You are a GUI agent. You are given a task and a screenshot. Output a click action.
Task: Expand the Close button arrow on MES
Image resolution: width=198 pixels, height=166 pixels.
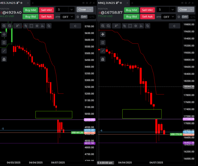(90, 10)
